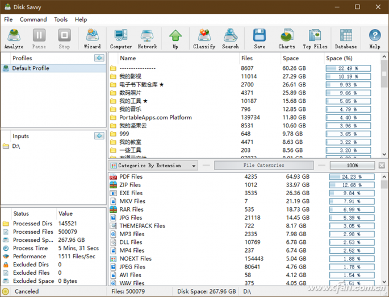Click the EXE Files type icon
This screenshot has height=297, width=389.
113,193
